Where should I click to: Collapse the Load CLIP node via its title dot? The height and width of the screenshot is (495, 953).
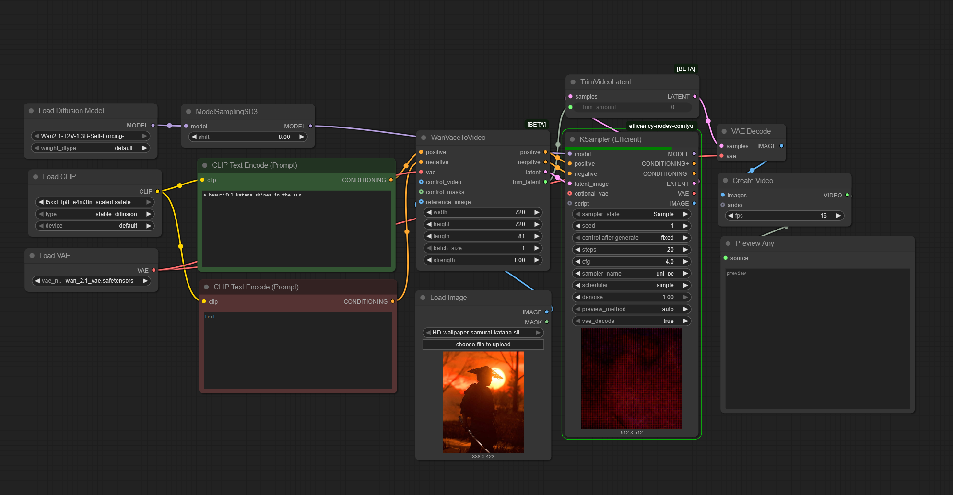[35, 177]
